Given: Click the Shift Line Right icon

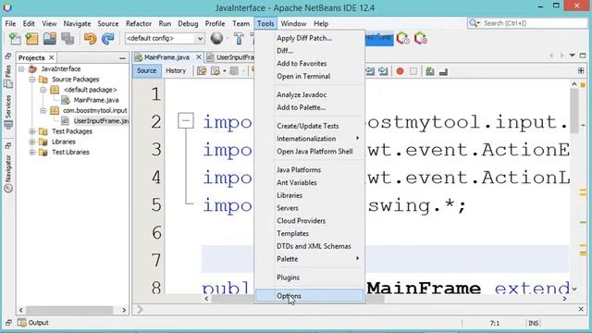Looking at the screenshot, I should coord(383,71).
